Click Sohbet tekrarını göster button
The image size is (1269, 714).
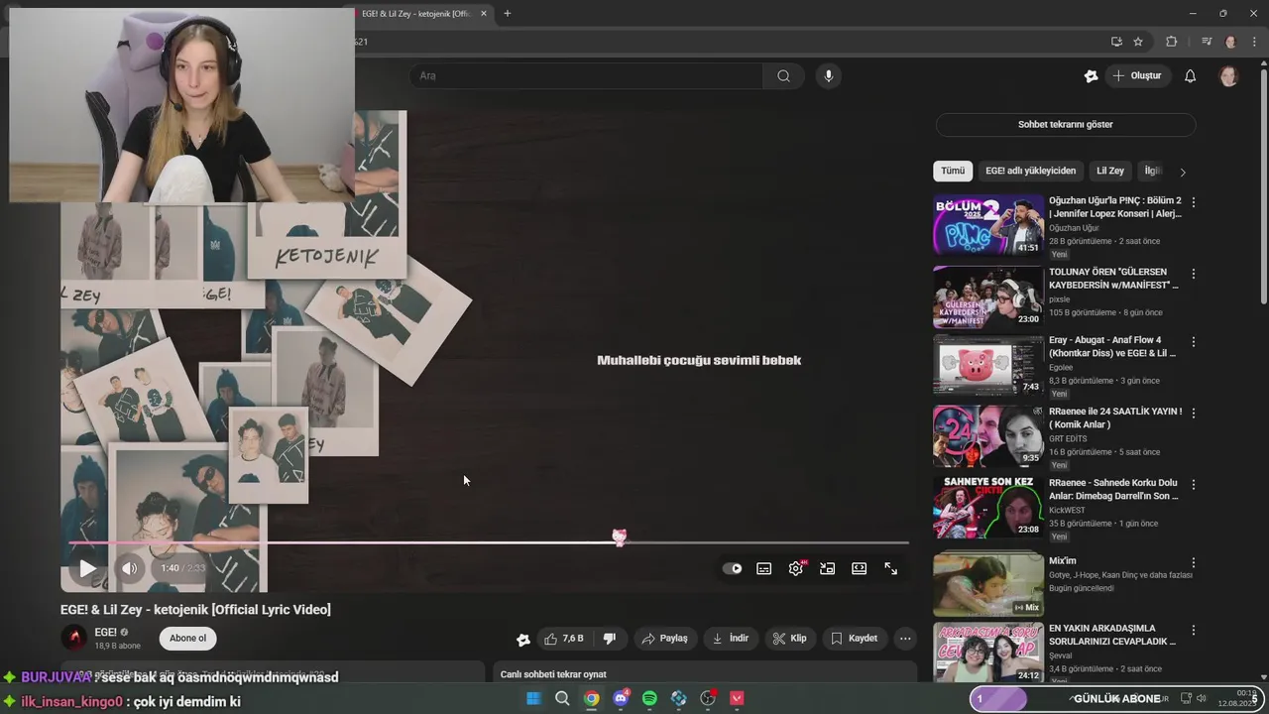pyautogui.click(x=1066, y=125)
